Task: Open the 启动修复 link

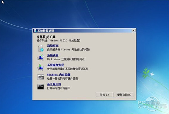Action: (53, 46)
